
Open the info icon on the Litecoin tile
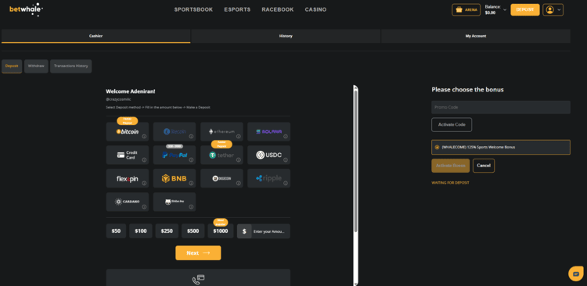coord(191,137)
